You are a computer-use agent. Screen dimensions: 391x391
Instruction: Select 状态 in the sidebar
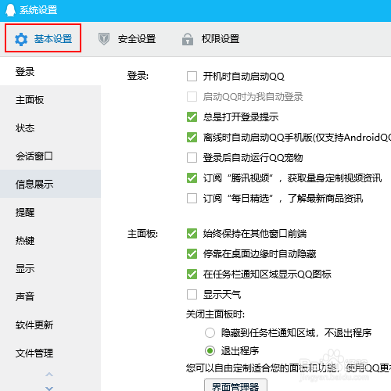(50, 127)
